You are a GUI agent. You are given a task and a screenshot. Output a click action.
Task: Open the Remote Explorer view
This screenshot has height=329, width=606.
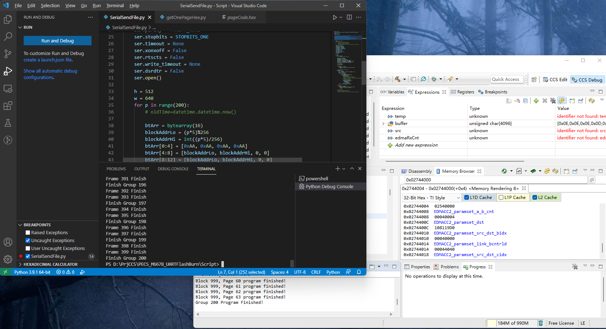[x=8, y=88]
